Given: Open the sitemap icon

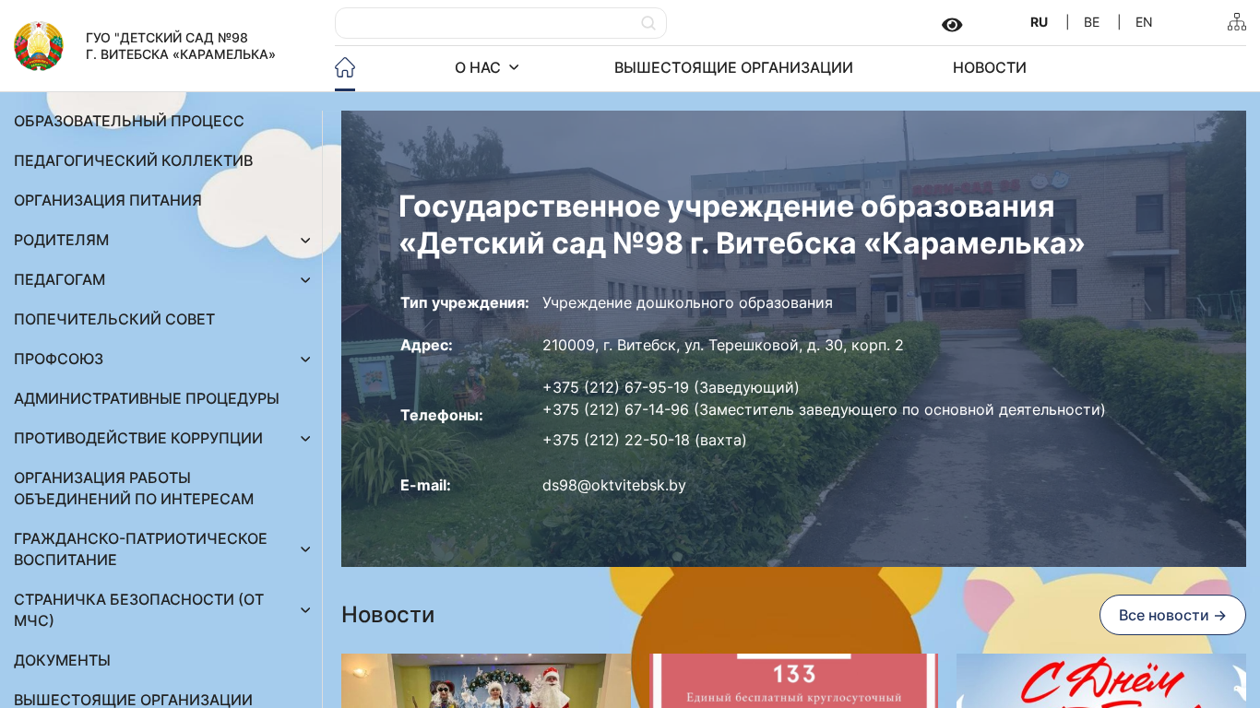Looking at the screenshot, I should tap(1237, 22).
